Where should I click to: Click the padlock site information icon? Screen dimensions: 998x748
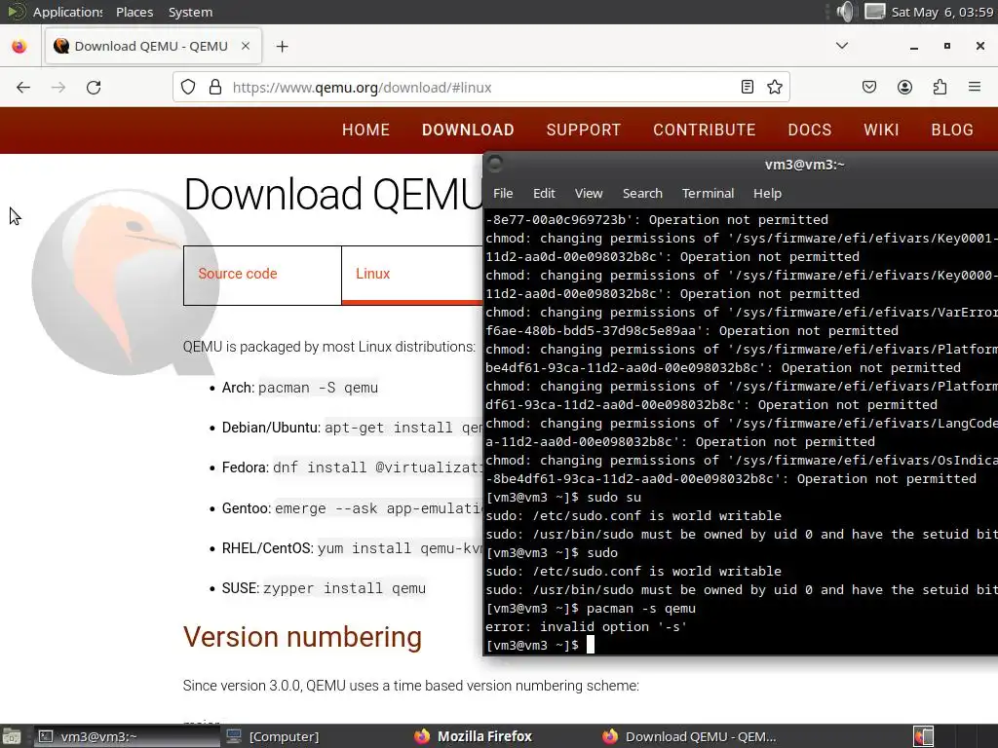coord(215,87)
